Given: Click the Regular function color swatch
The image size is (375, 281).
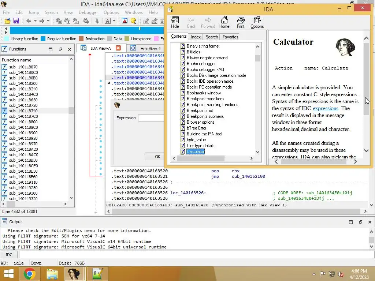Looking at the screenshot, I should [43, 39].
